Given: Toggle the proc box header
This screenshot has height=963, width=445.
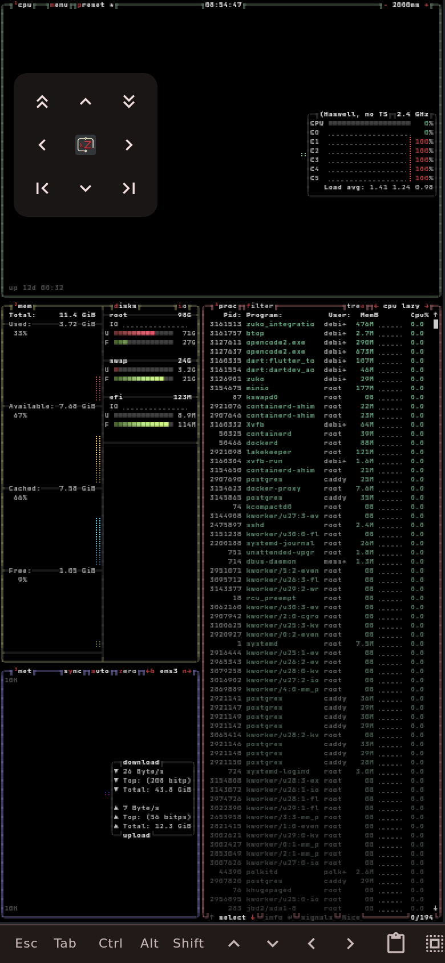Looking at the screenshot, I should [x=227, y=306].
